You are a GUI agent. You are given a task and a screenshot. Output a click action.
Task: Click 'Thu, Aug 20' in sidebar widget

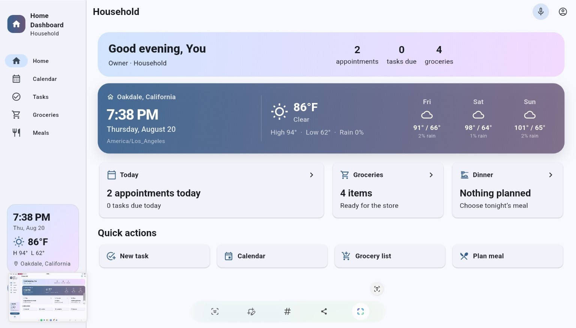click(x=29, y=228)
